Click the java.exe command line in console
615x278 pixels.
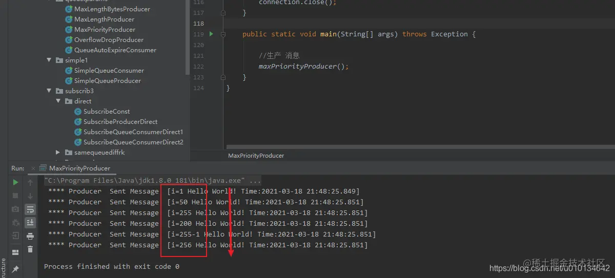153,181
